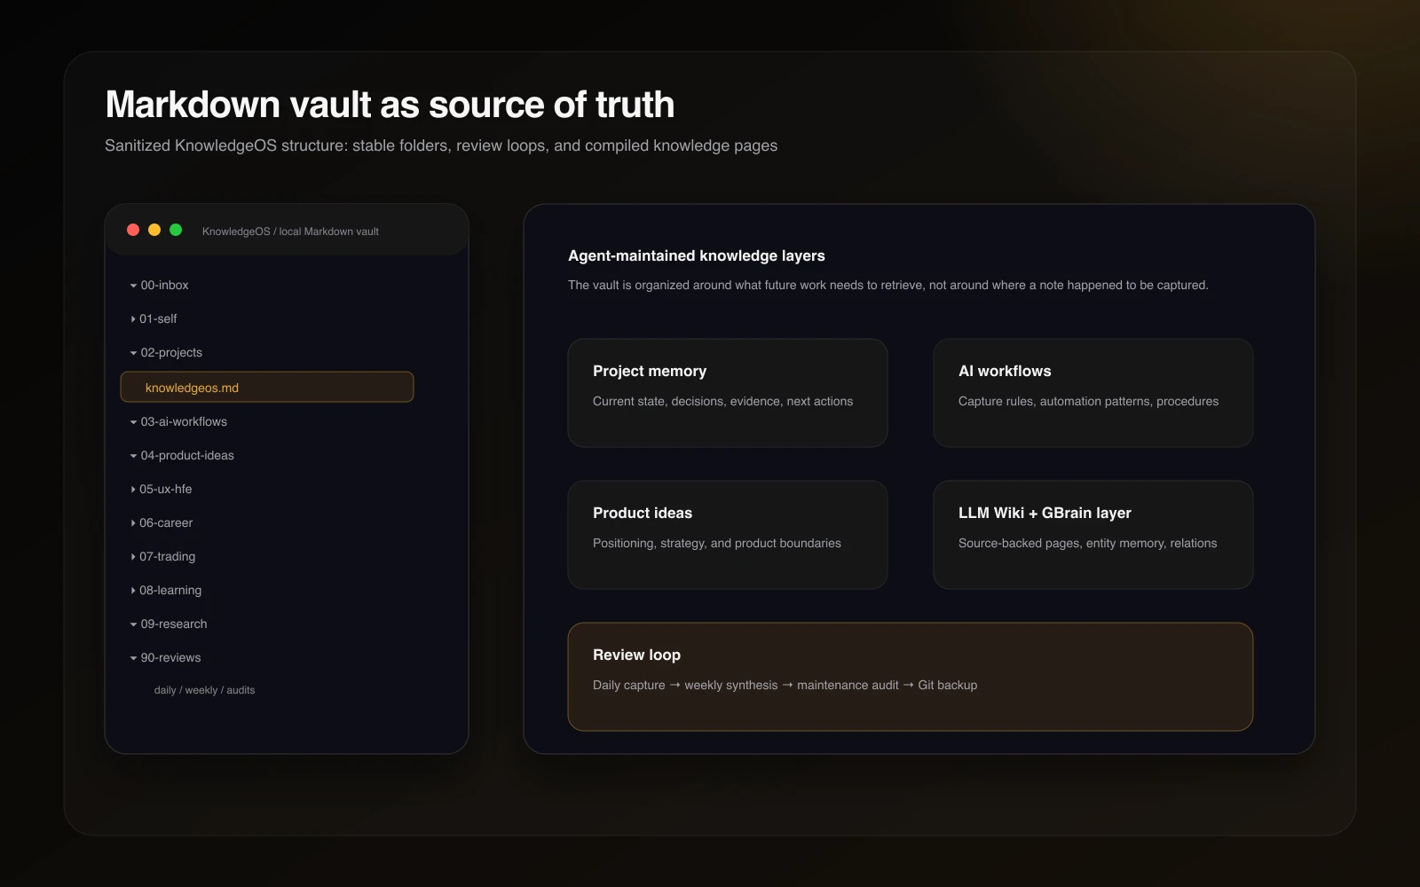The width and height of the screenshot is (1420, 887).
Task: Click the Agent-maintained knowledge layers heading
Action: [697, 255]
